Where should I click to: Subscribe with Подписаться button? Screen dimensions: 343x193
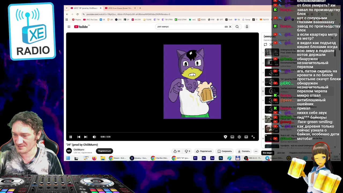coord(105,151)
